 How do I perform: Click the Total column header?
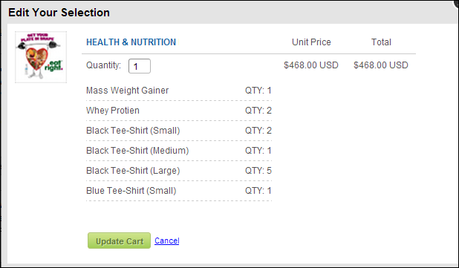coord(381,42)
